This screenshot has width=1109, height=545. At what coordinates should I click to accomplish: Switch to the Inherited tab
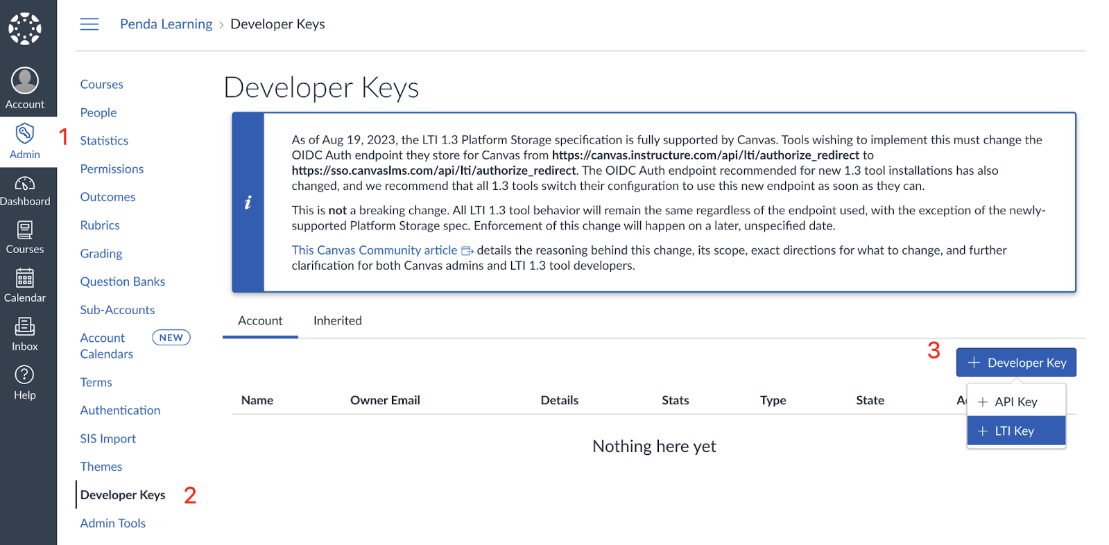click(338, 321)
